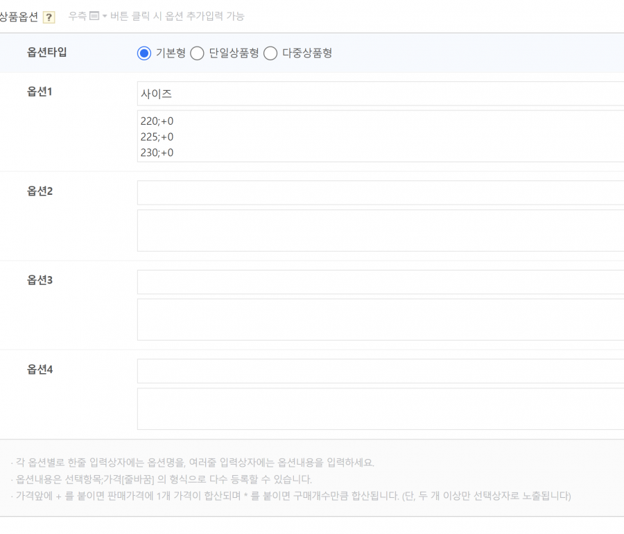Click the 옵션4 single-line name input
The height and width of the screenshot is (534, 624).
tap(380, 371)
